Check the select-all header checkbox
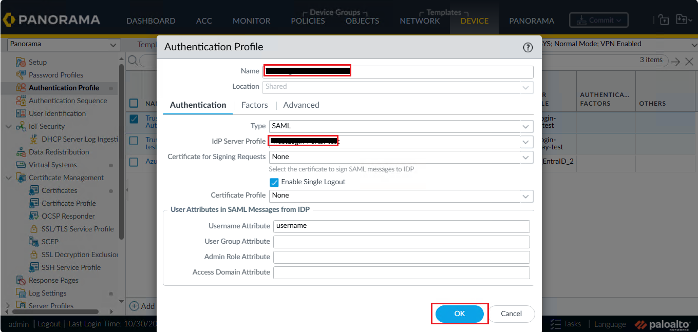The image size is (698, 332). (134, 103)
